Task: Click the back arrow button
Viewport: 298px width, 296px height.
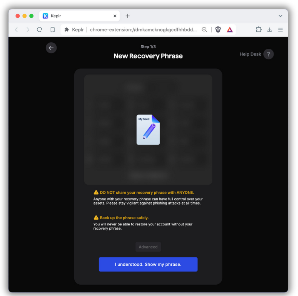Action: point(51,48)
